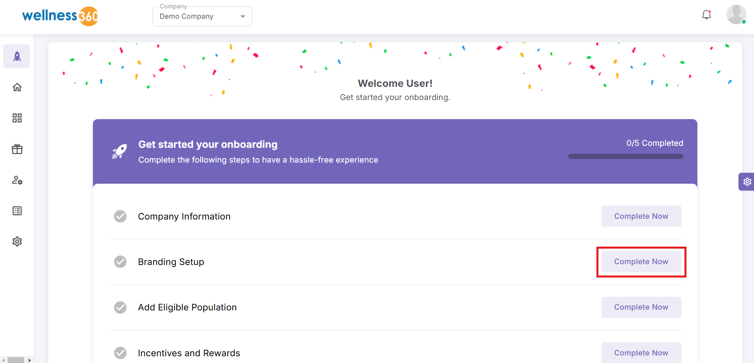This screenshot has width=754, height=363.
Task: Click the wellness360 logo
Action: [60, 16]
